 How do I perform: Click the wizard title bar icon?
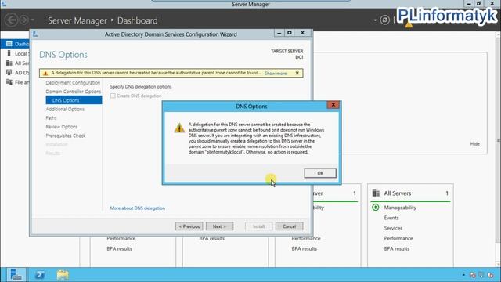coord(35,34)
